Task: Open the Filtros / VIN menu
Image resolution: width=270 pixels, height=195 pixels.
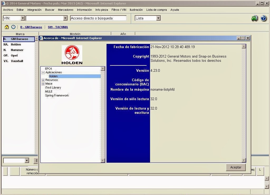Action: [119, 10]
